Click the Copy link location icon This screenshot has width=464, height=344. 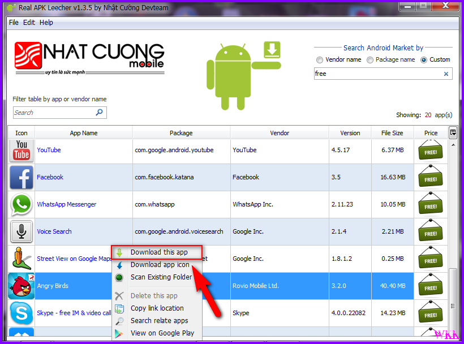coord(119,308)
